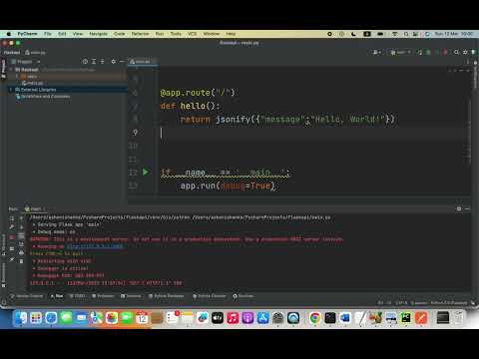Click the locate-file target icon in Project panel
479x359 pixels.
(x=85, y=62)
